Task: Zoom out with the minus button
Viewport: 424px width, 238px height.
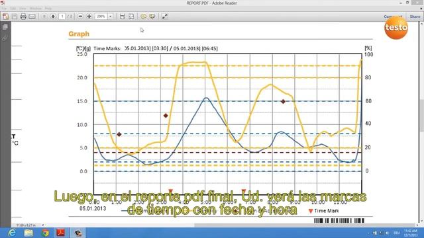Action: click(80, 17)
